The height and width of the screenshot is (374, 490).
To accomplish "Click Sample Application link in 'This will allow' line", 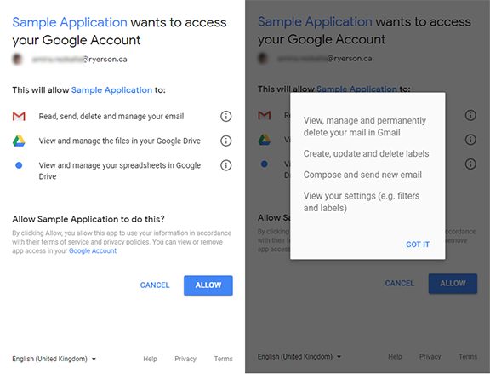I will [111, 90].
